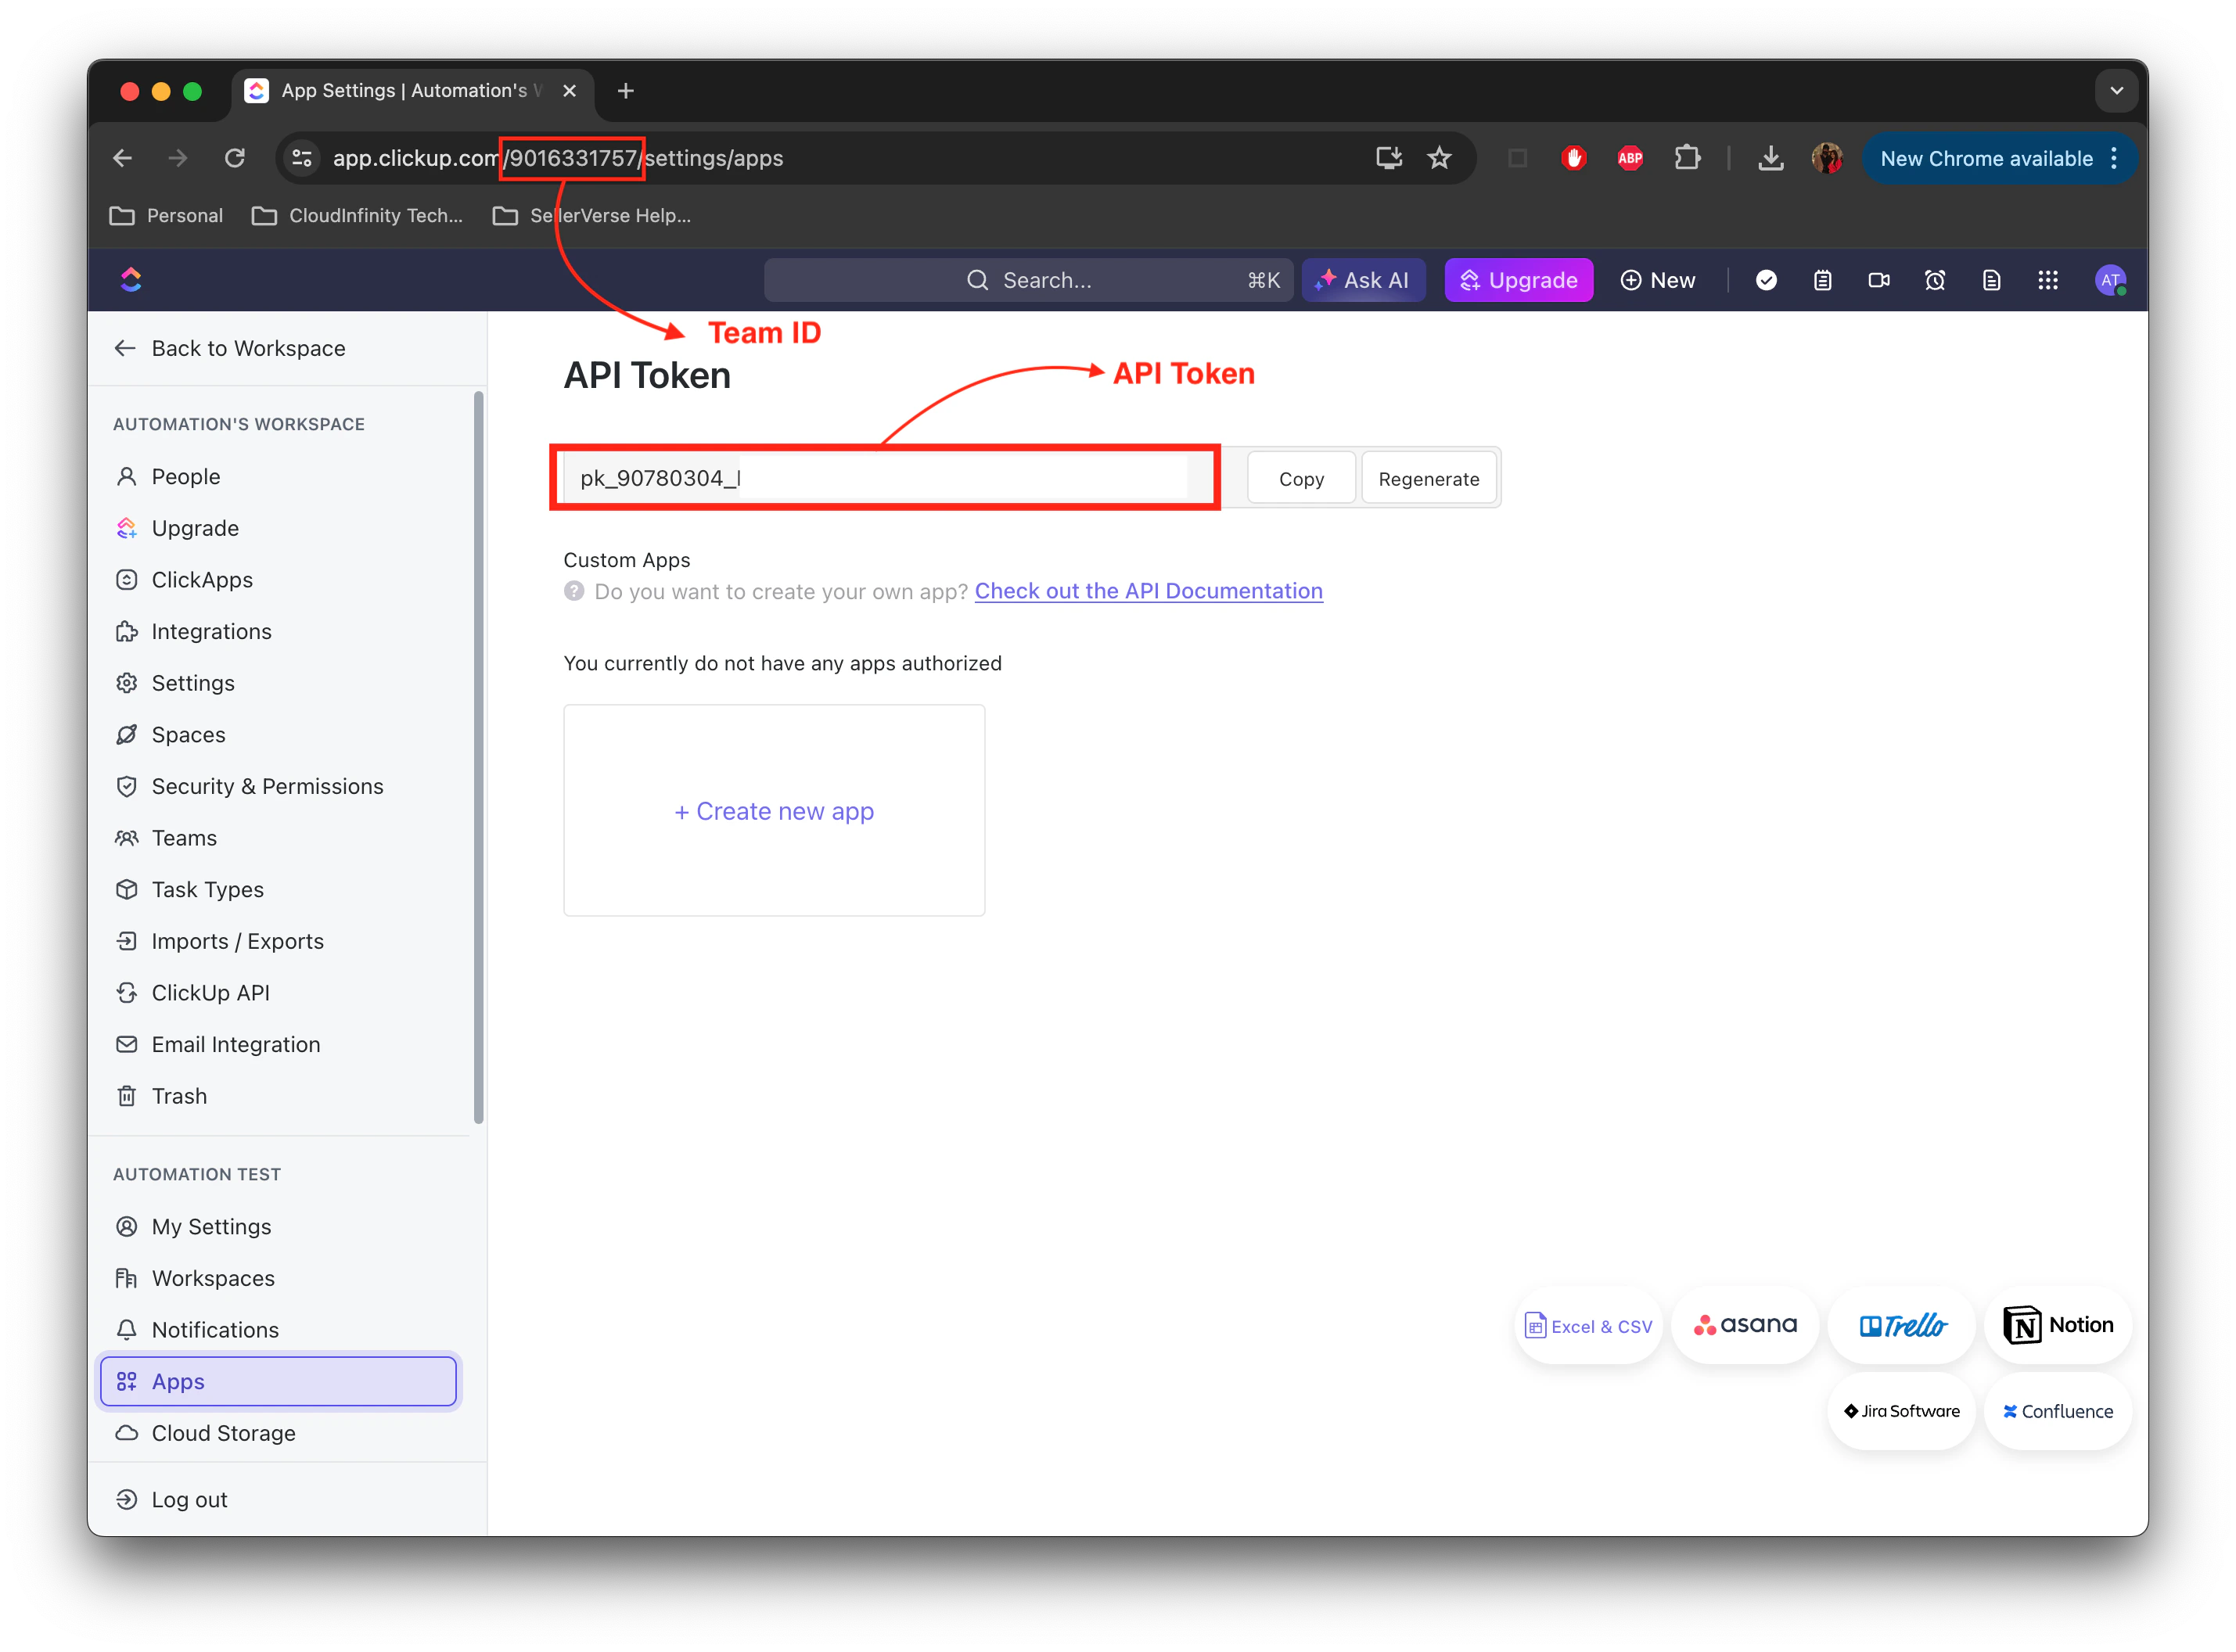The height and width of the screenshot is (1652, 2236).
Task: Open the menu beside New Chrome available
Action: (2115, 158)
